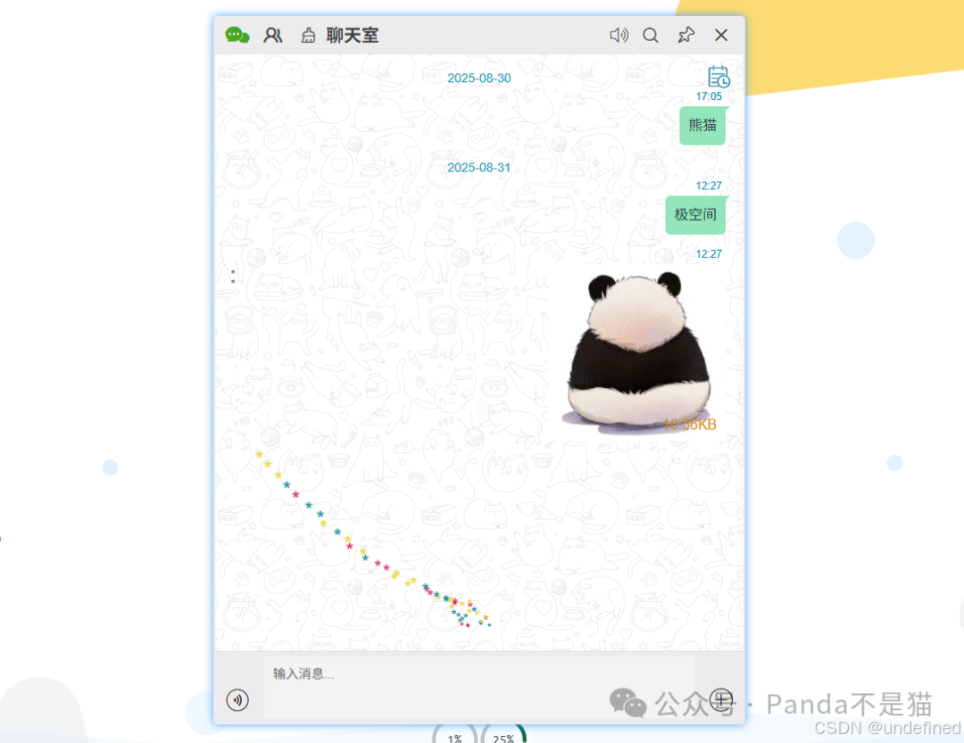This screenshot has height=743, width=964.
Task: Open message search magnifier
Action: coord(651,35)
